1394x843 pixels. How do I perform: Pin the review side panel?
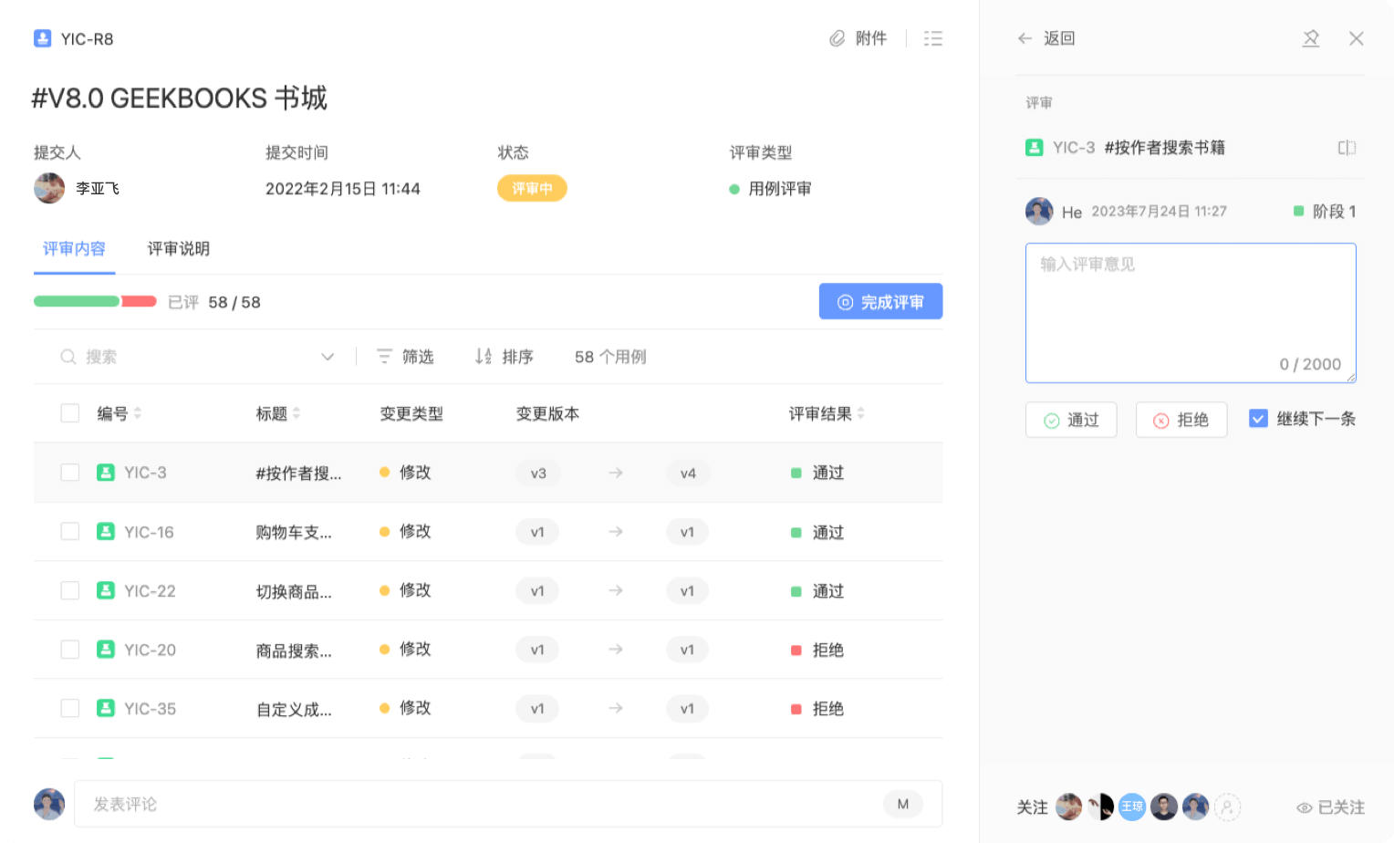[x=1311, y=38]
